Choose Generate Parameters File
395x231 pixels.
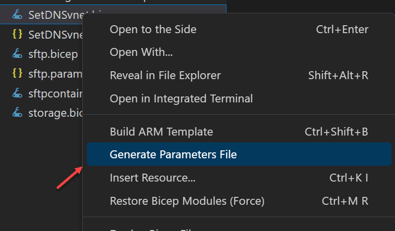pyautogui.click(x=239, y=154)
